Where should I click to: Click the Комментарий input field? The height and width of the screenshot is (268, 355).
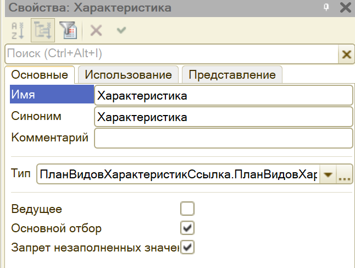(223, 138)
